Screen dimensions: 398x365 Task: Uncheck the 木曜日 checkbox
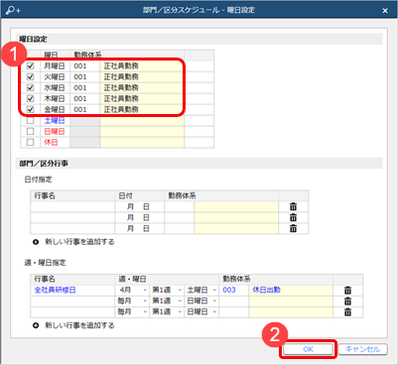pos(30,98)
